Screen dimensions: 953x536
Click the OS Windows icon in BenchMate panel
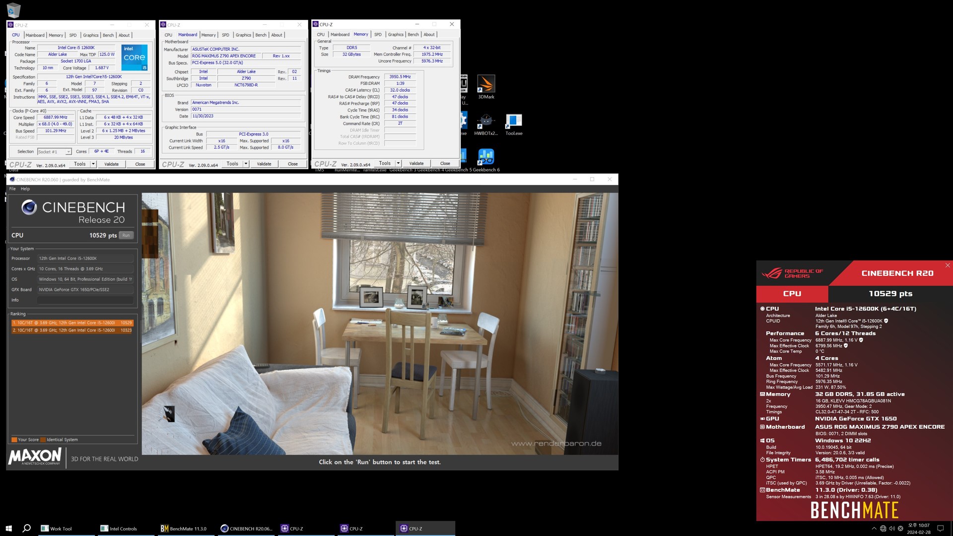pyautogui.click(x=762, y=441)
